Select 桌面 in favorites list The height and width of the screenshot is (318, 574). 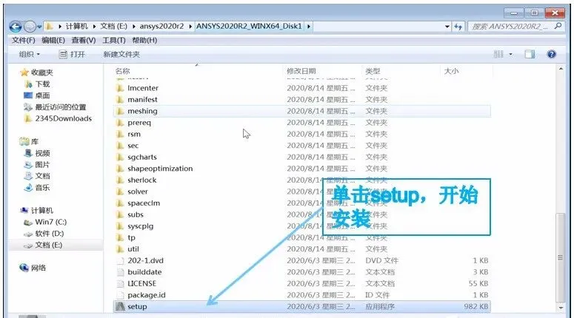pos(37,95)
